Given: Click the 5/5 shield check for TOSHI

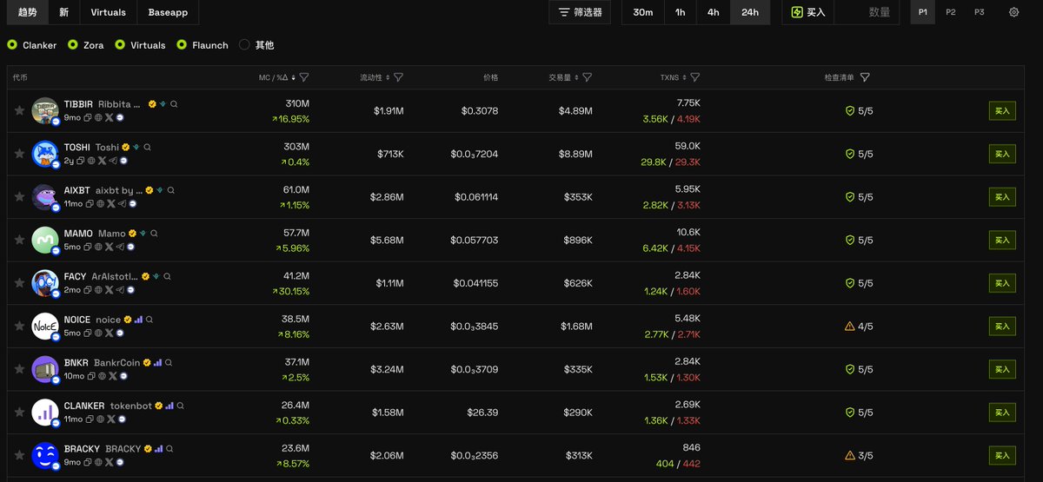Looking at the screenshot, I should (859, 154).
